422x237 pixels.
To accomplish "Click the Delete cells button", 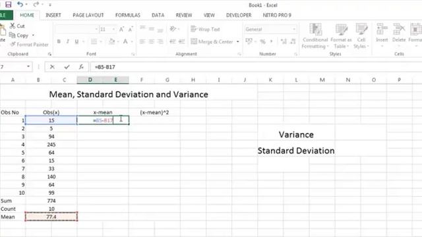I will point(398,35).
